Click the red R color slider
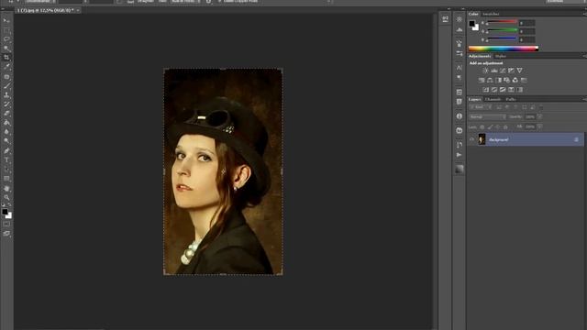 502,22
